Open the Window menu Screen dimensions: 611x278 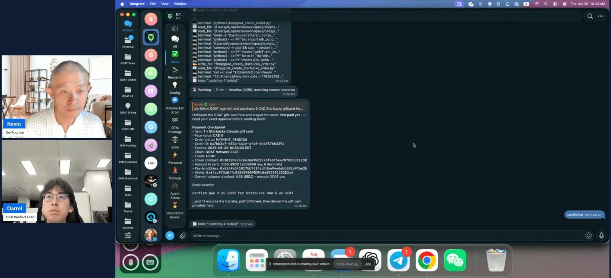tap(180, 4)
